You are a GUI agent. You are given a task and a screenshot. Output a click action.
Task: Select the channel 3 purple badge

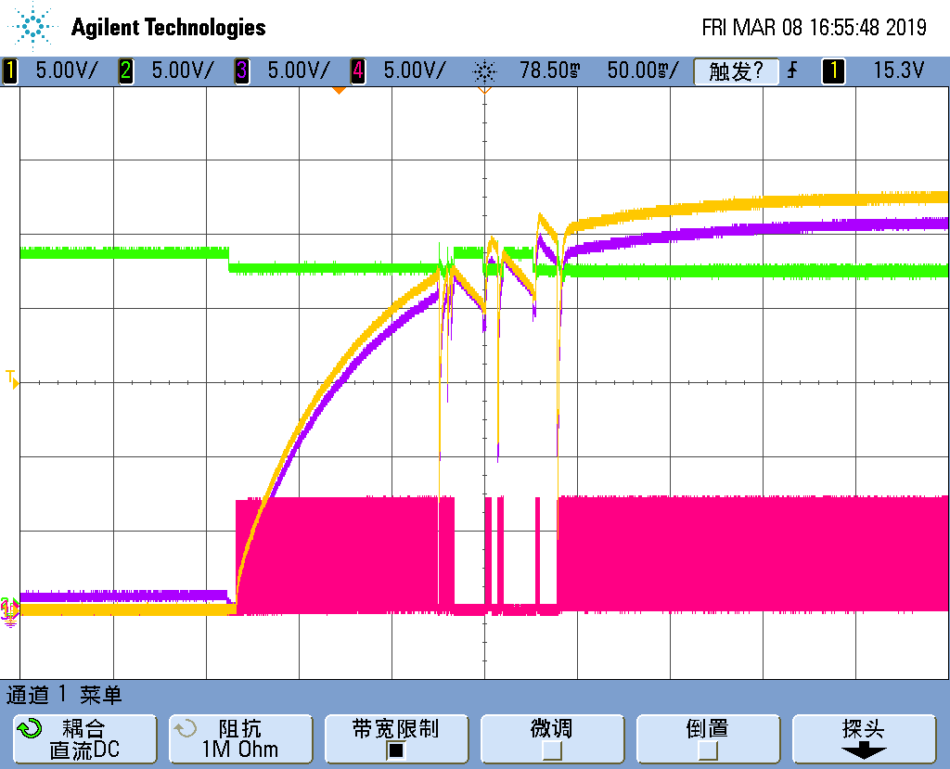pyautogui.click(x=242, y=70)
